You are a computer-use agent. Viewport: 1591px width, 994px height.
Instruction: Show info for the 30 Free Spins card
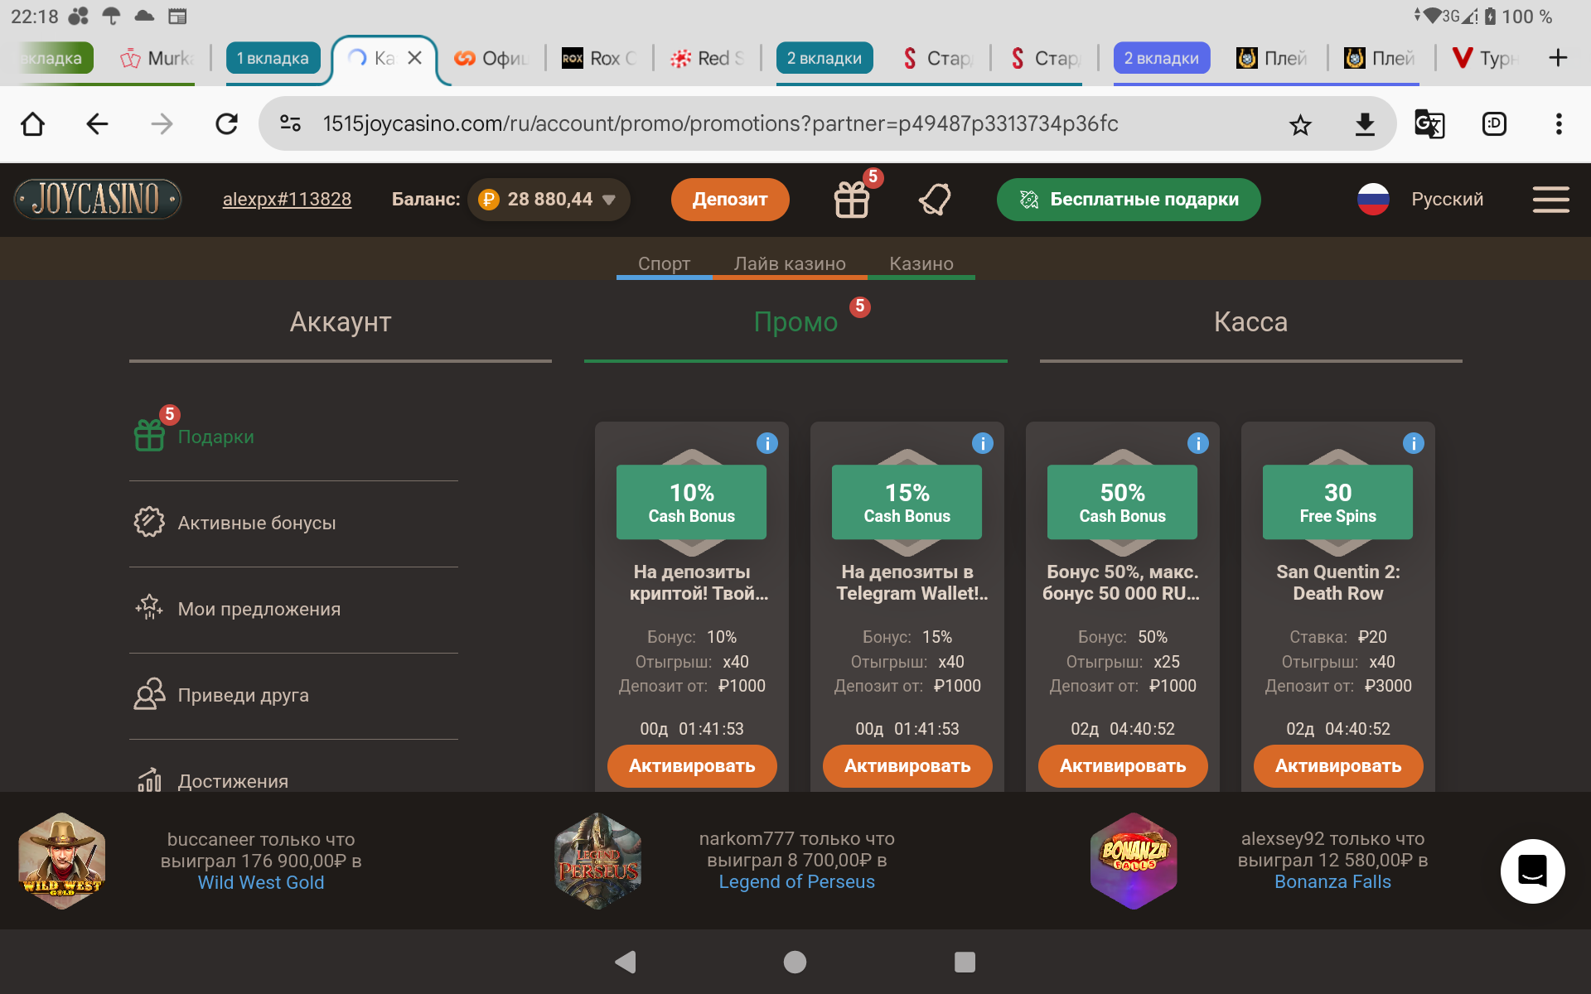click(x=1413, y=443)
